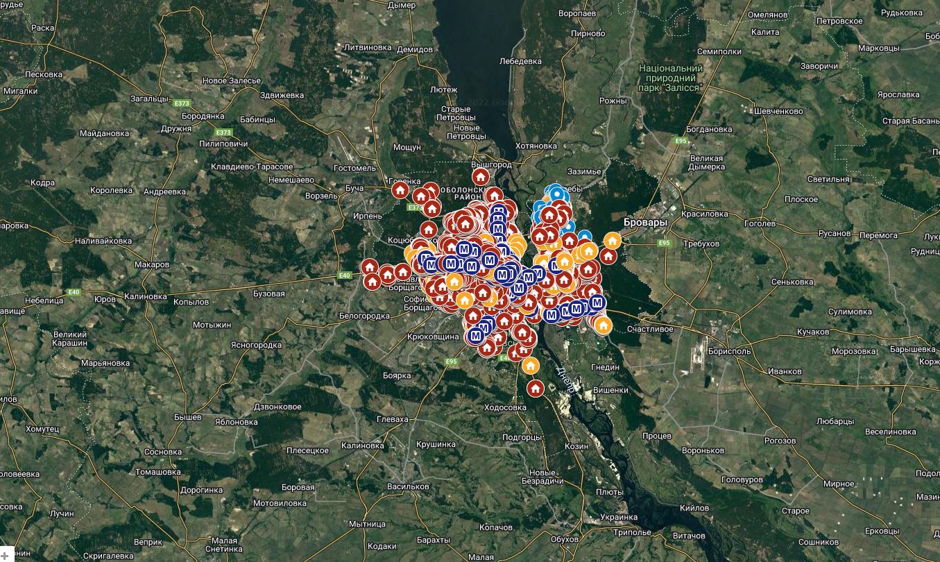The image size is (940, 562).
Task: Click the Бровары city label
Action: click(x=644, y=223)
